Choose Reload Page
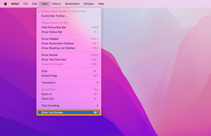 [69, 76]
